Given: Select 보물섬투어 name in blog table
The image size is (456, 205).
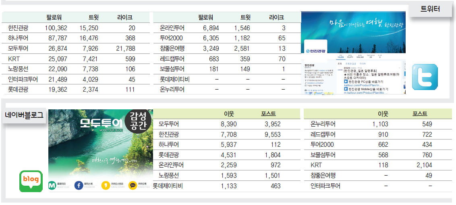Looking at the screenshot, I should click(323, 155).
